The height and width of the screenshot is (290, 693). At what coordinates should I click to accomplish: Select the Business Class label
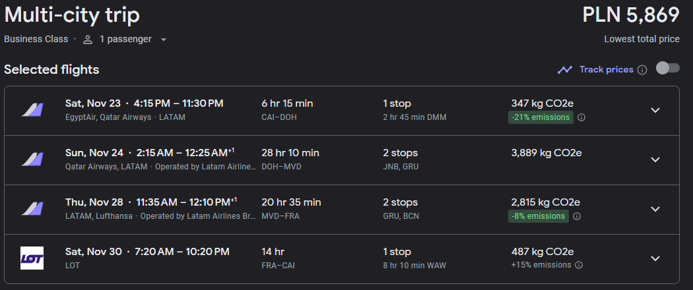(x=36, y=40)
